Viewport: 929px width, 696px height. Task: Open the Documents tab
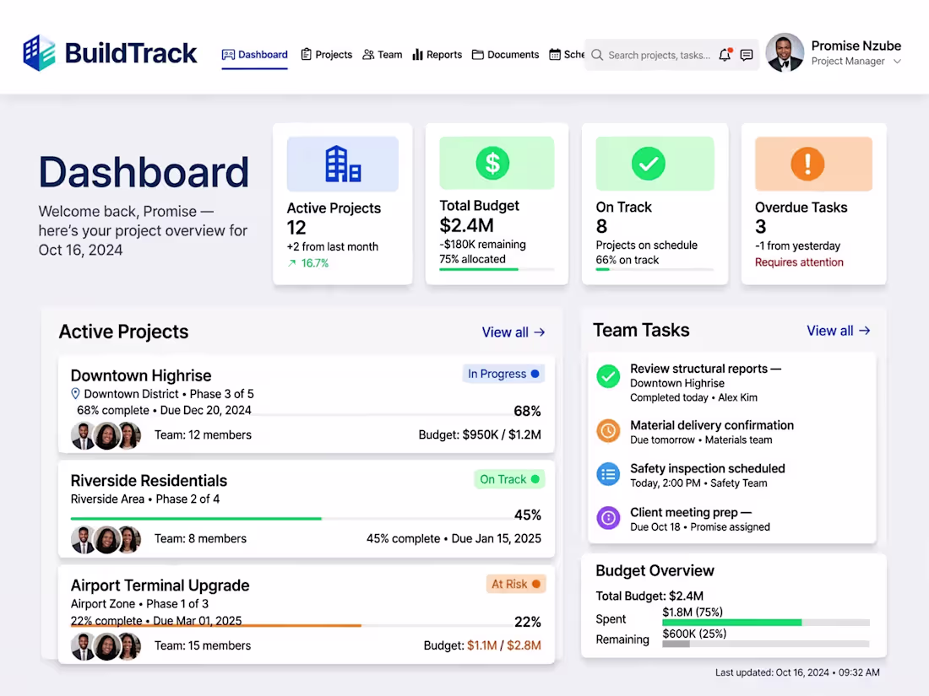(505, 55)
